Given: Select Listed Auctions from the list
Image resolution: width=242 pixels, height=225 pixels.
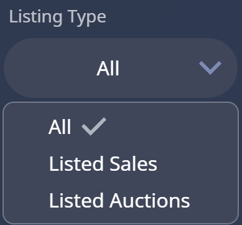Looking at the screenshot, I should (x=119, y=200).
